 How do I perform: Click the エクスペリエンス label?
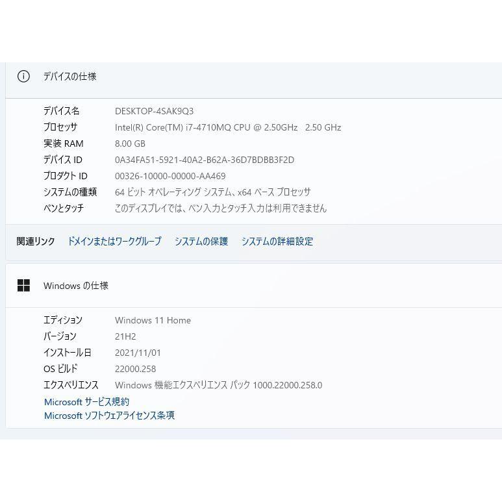point(71,385)
